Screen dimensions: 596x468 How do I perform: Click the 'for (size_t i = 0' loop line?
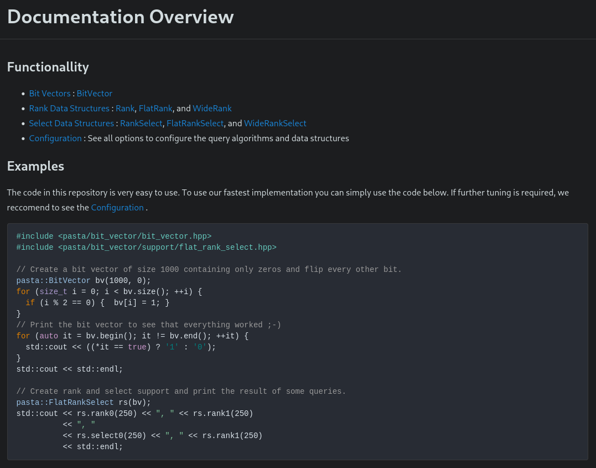point(109,292)
